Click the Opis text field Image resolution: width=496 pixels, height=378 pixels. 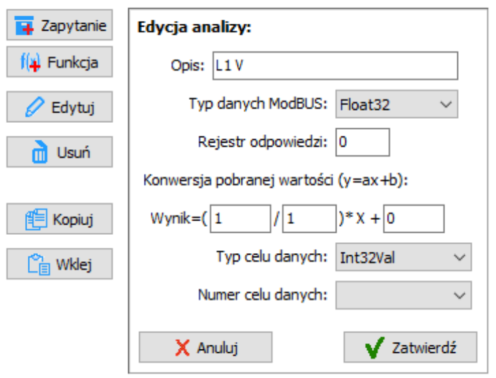tap(335, 66)
